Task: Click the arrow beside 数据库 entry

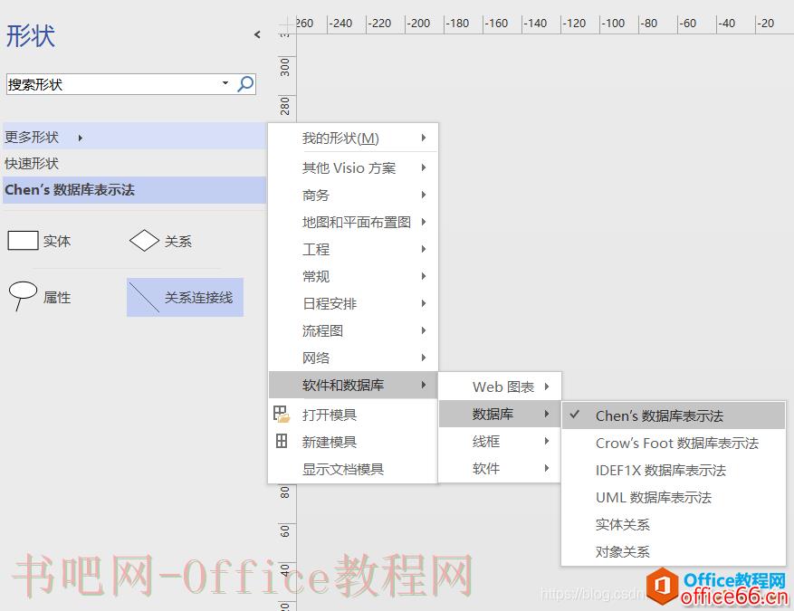Action: tap(546, 414)
